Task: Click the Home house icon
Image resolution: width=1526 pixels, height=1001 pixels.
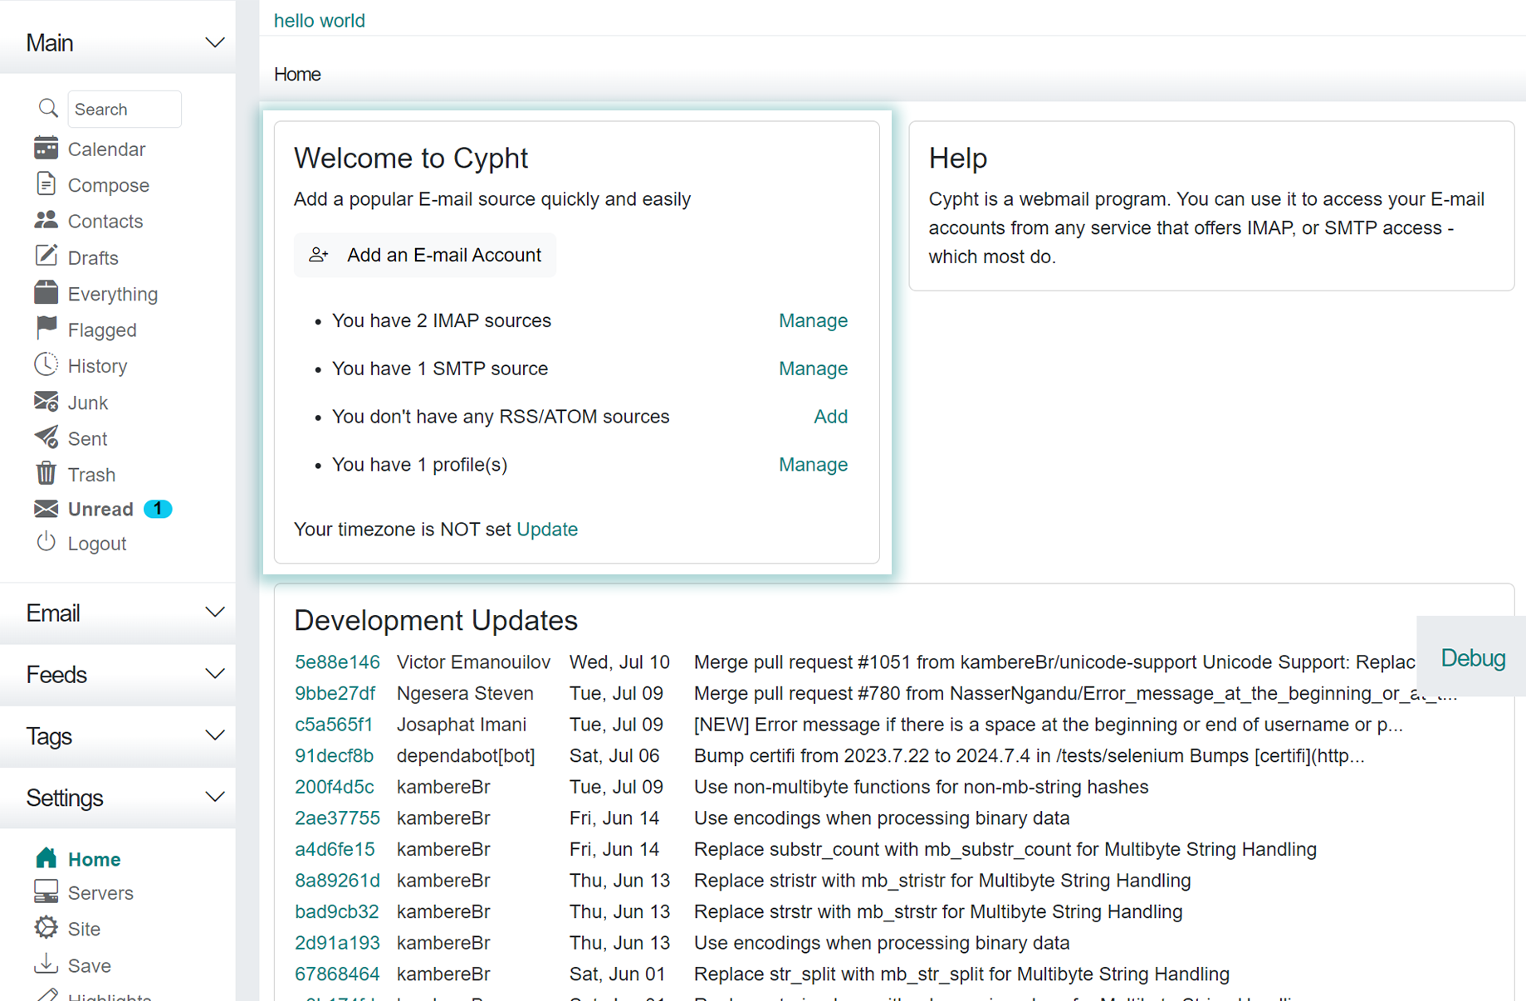Action: point(46,858)
